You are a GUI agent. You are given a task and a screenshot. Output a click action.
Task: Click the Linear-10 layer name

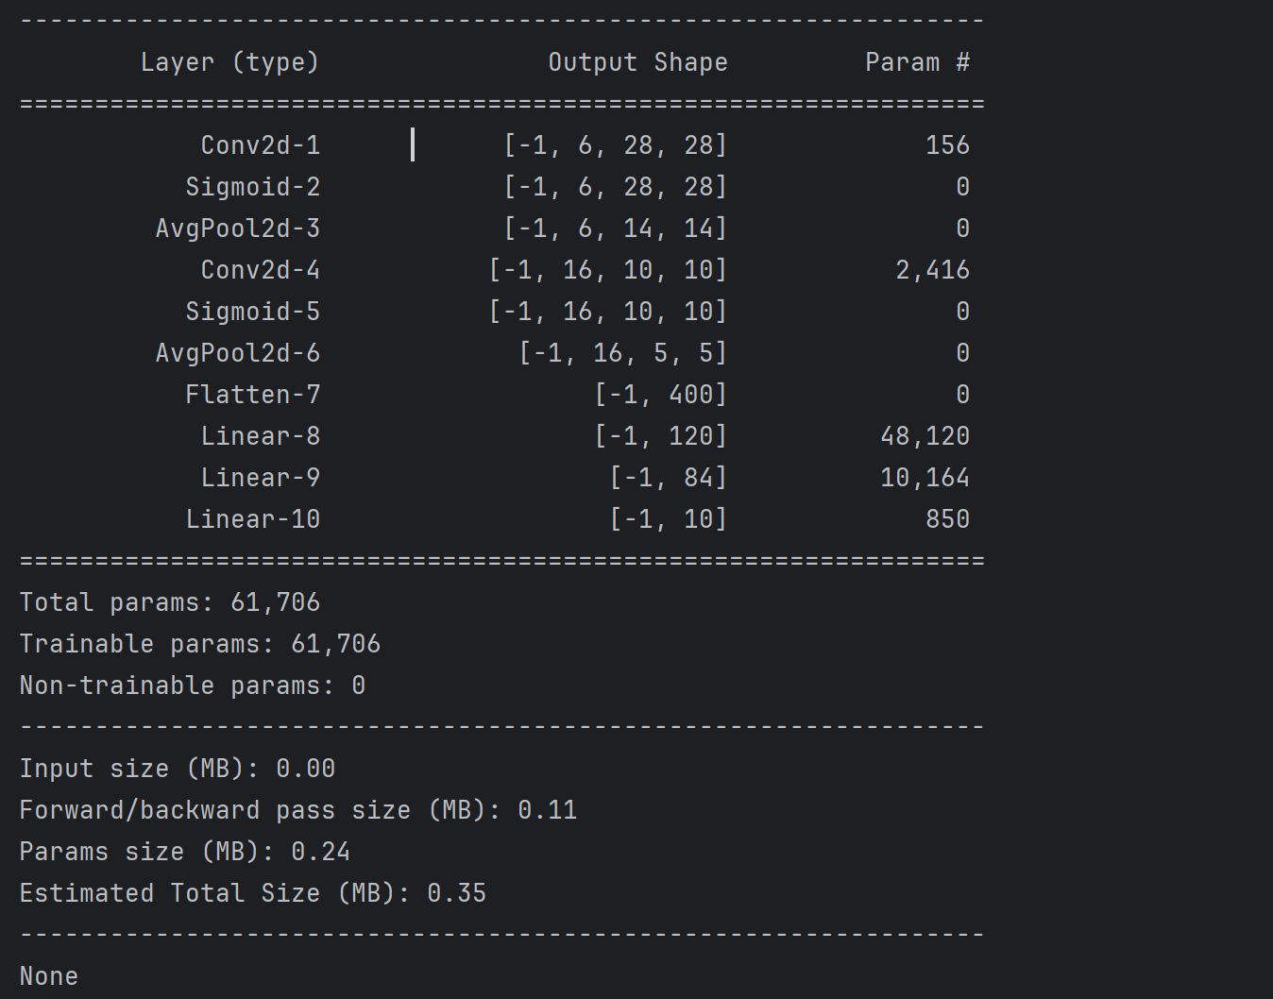tap(253, 519)
